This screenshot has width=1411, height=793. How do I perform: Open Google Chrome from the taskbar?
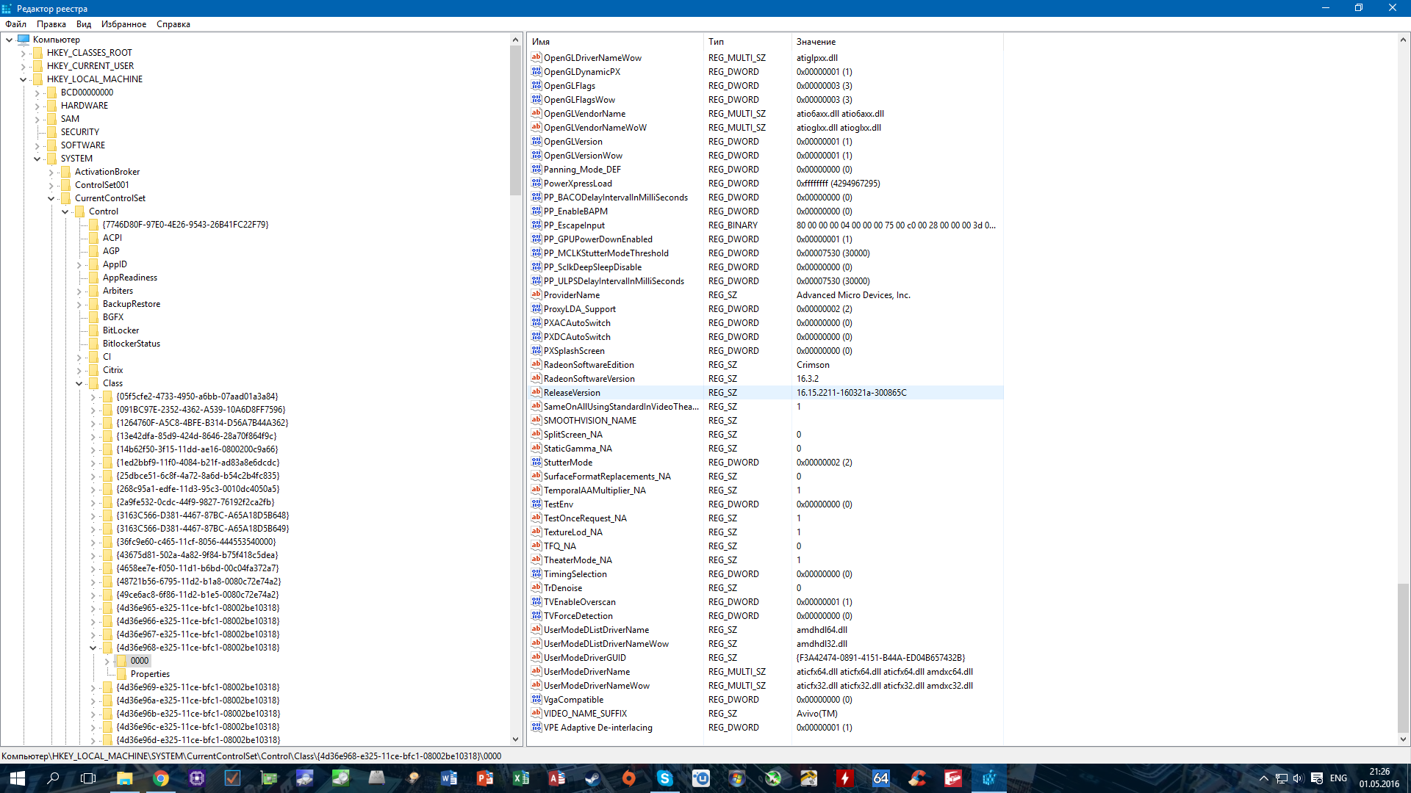(160, 778)
